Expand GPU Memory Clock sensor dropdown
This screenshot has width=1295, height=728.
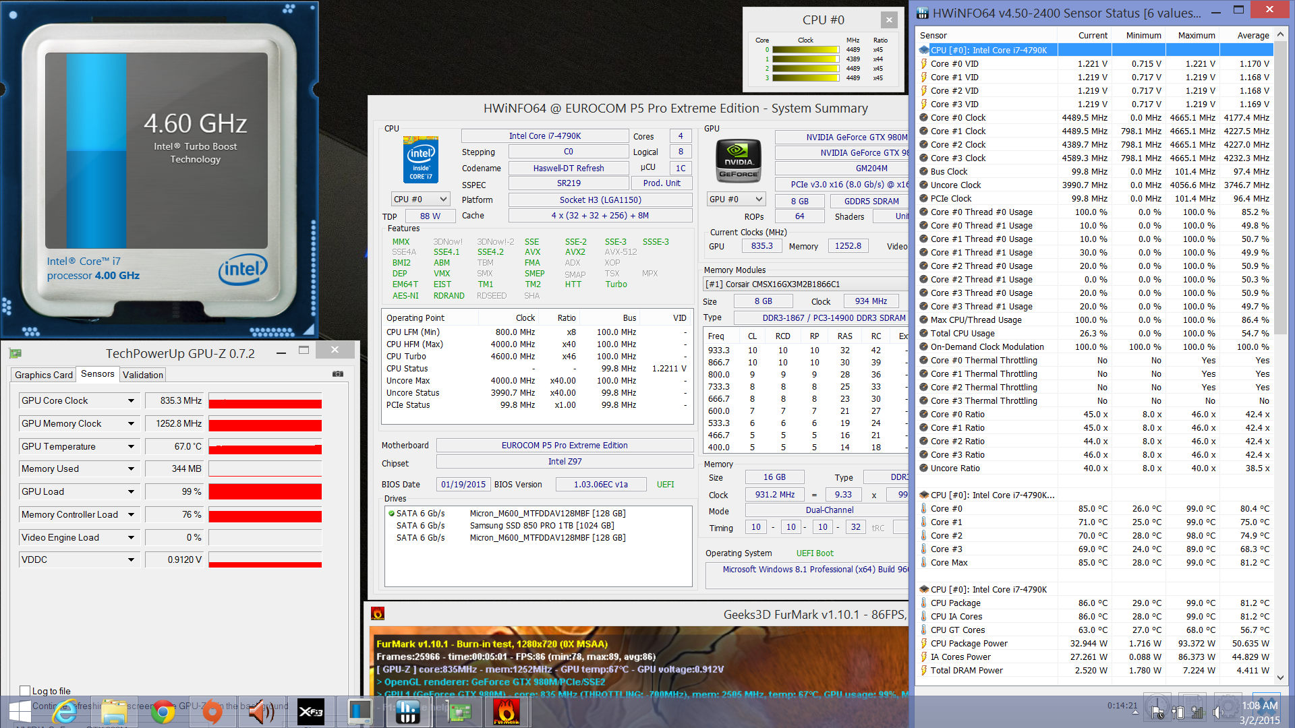[131, 424]
